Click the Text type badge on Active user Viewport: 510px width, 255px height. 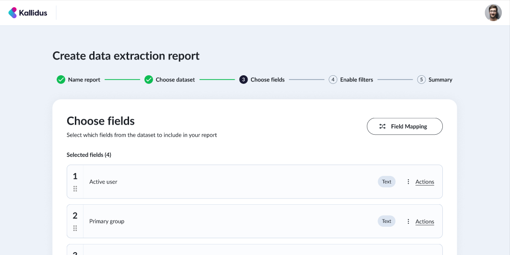(387, 182)
